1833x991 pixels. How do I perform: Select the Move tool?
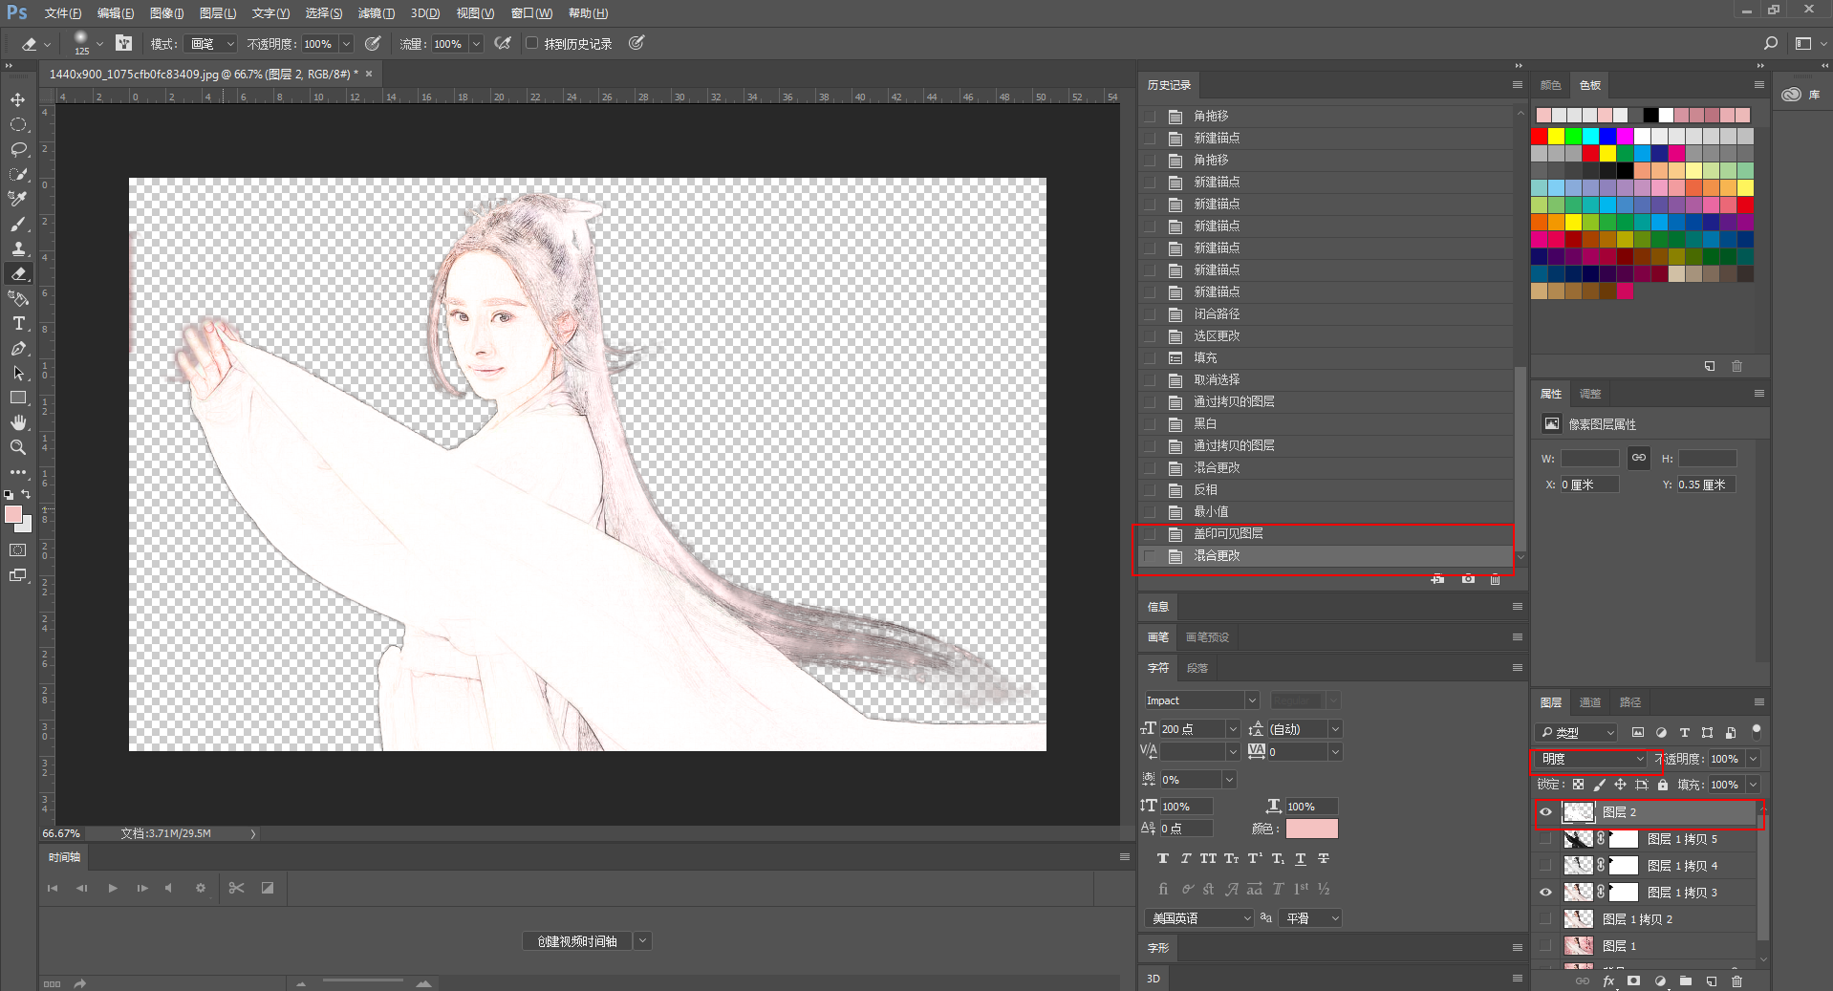click(18, 99)
